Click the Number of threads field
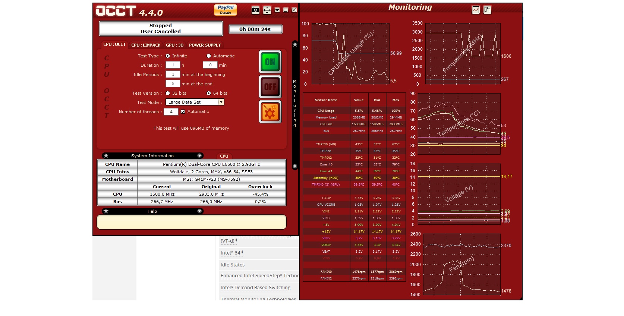The height and width of the screenshot is (316, 624). click(x=171, y=111)
